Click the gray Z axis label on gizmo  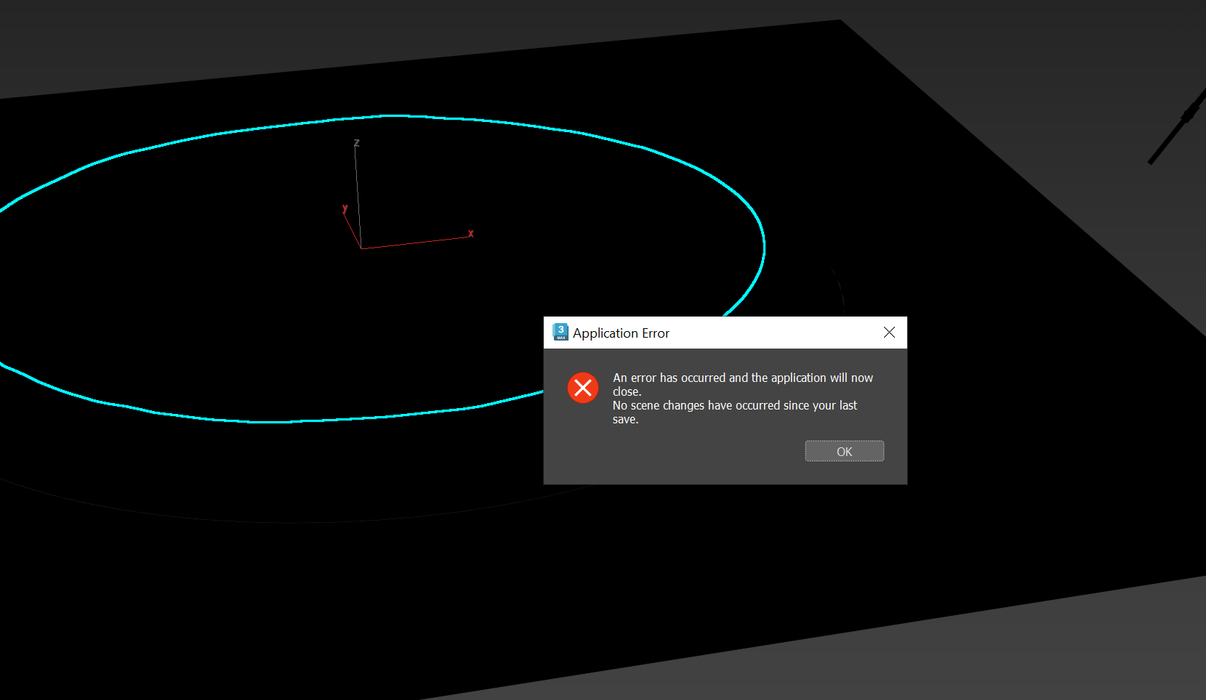[356, 143]
